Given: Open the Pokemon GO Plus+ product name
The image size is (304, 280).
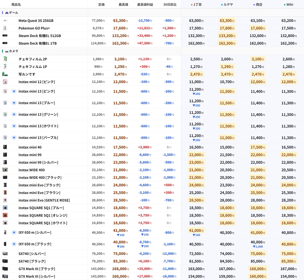Looking at the screenshot, I should click(34, 28).
